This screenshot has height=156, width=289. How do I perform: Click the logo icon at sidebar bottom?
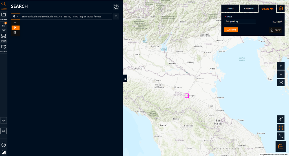(3, 152)
